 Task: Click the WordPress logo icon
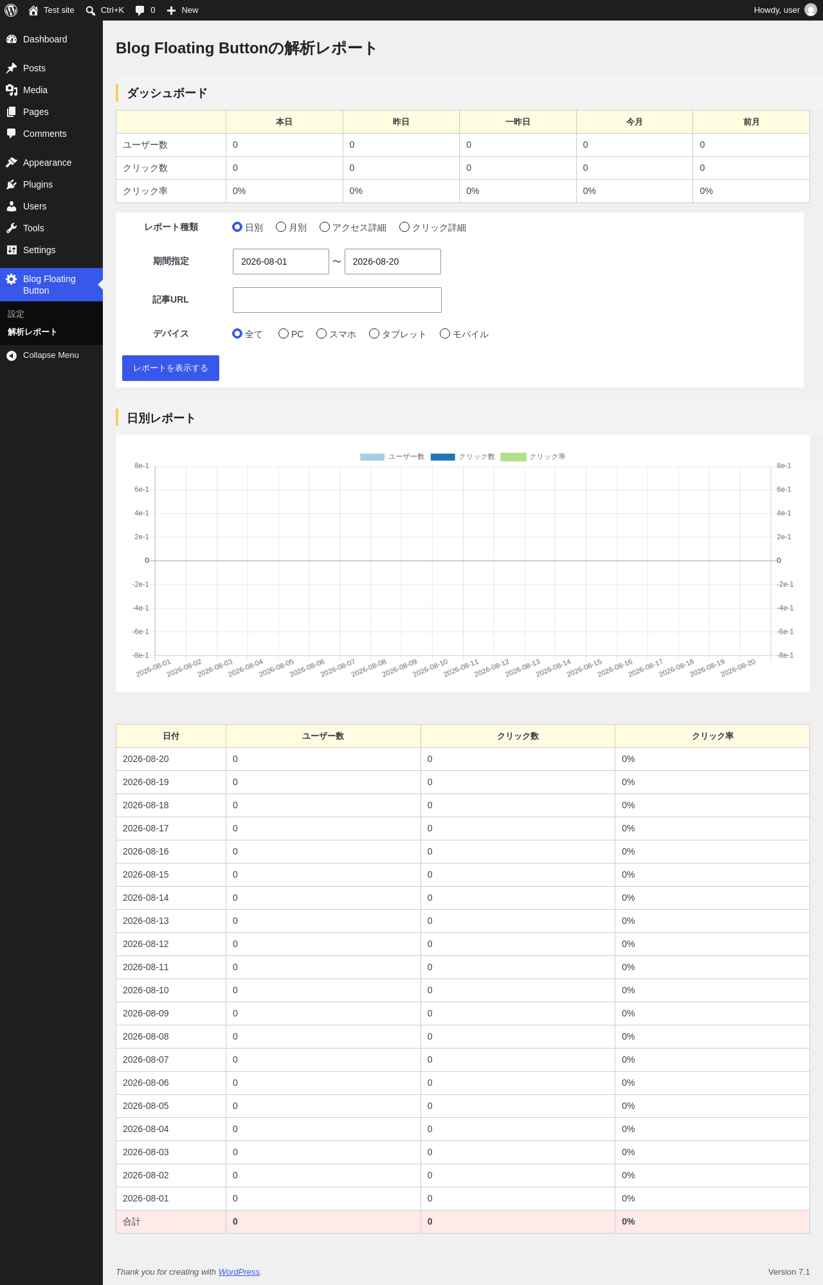[x=11, y=10]
